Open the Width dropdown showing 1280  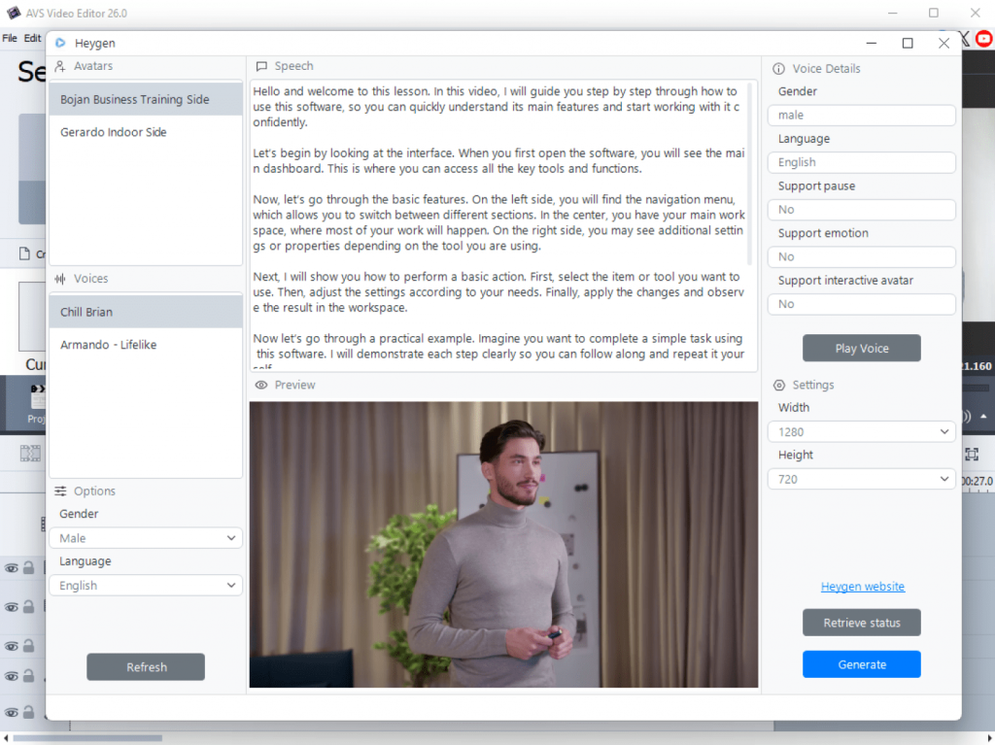[861, 431]
